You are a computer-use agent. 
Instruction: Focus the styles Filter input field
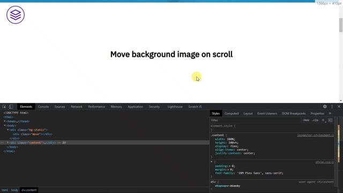point(255,120)
